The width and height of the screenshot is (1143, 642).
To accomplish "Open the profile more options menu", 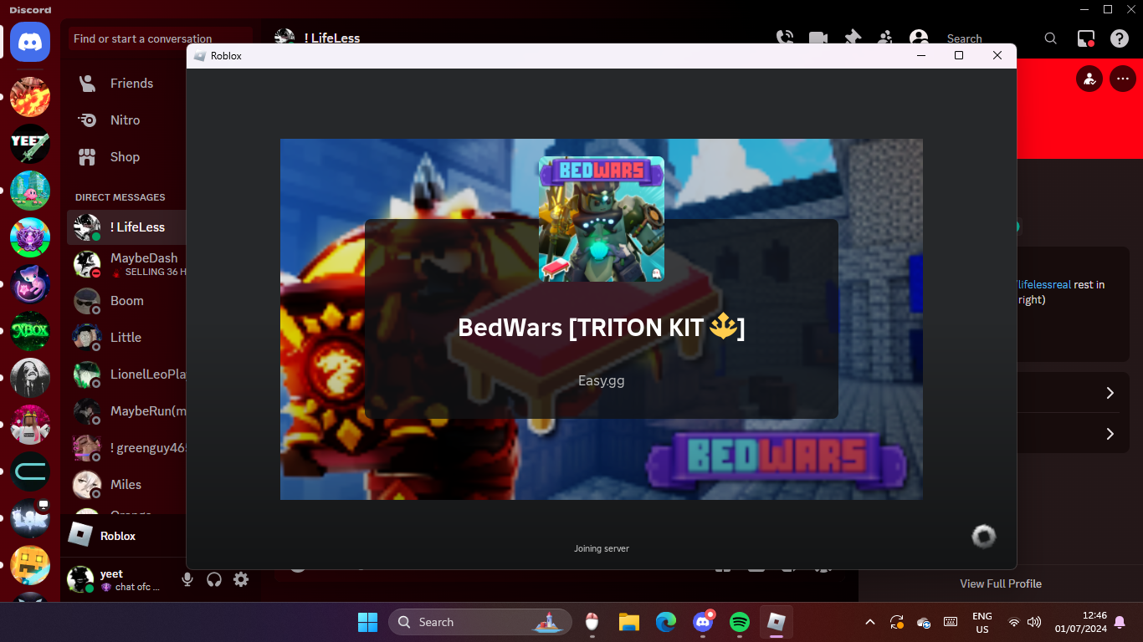I will (1122, 79).
